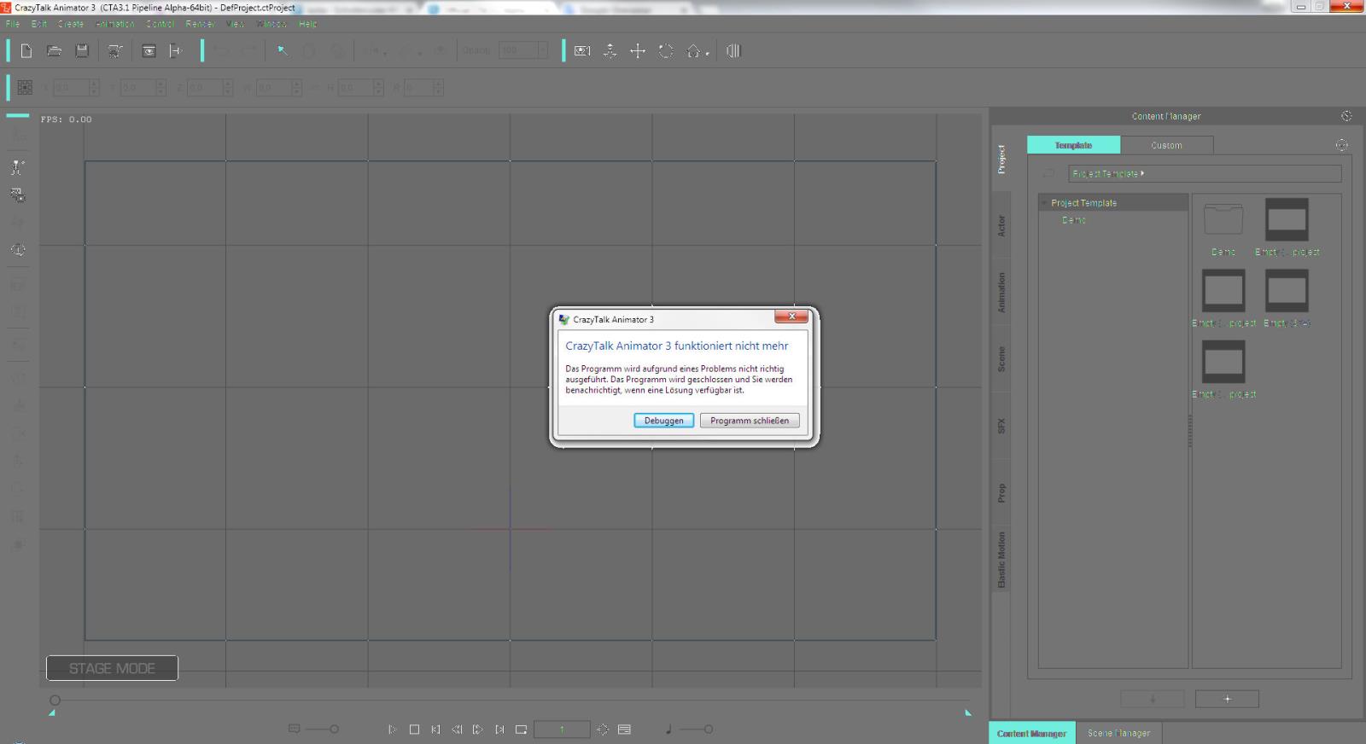
Task: Select the Animation vertical tab
Action: 1001,293
